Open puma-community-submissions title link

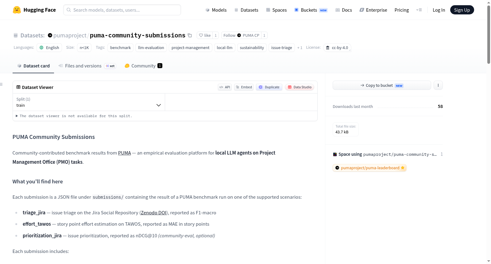point(137,35)
